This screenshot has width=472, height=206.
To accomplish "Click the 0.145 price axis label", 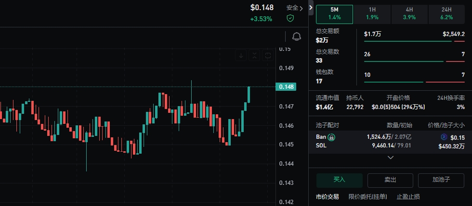I will point(286,145).
